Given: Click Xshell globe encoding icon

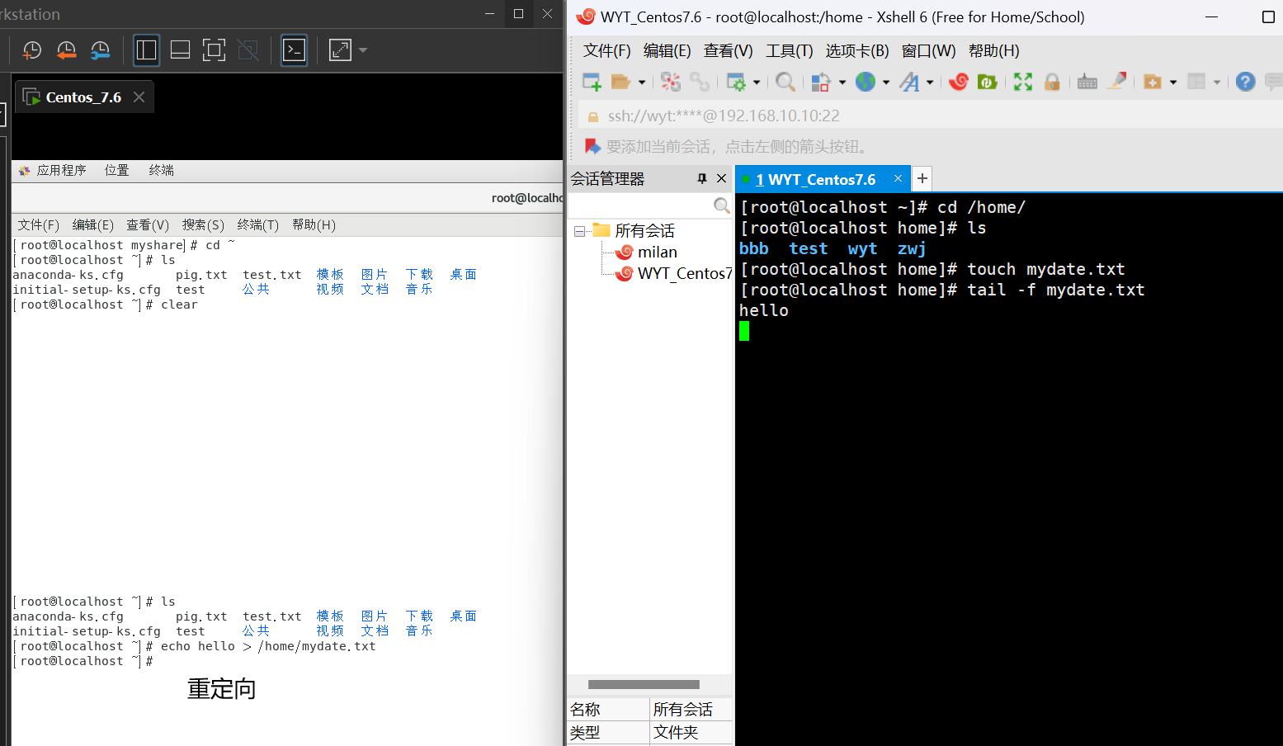Looking at the screenshot, I should [x=866, y=82].
